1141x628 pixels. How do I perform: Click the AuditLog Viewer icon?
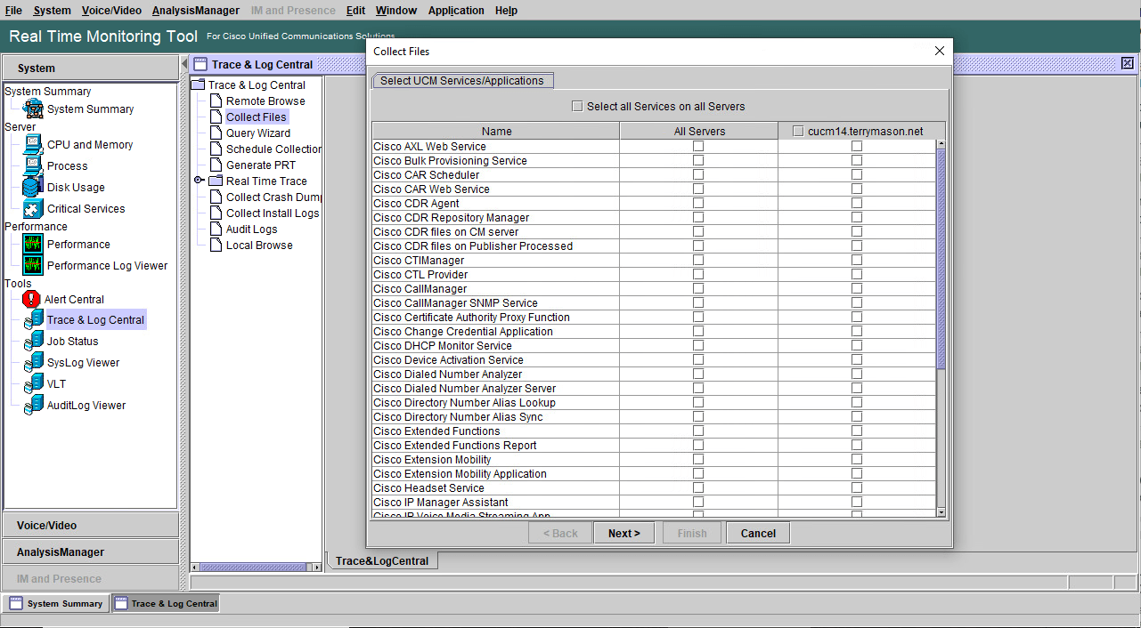34,406
